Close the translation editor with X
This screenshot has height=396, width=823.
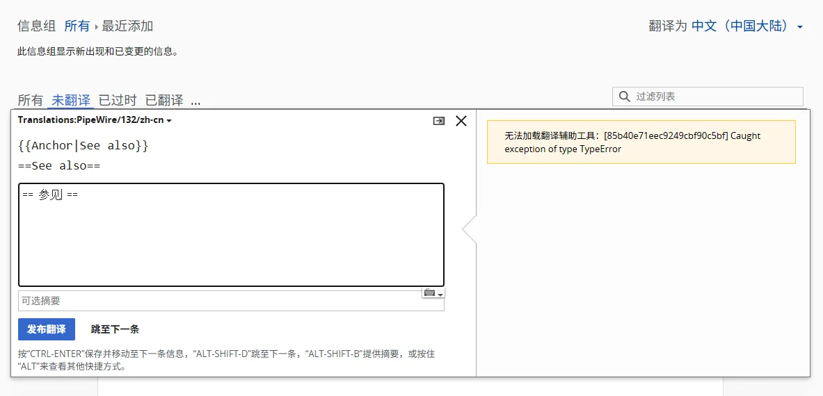coord(461,121)
